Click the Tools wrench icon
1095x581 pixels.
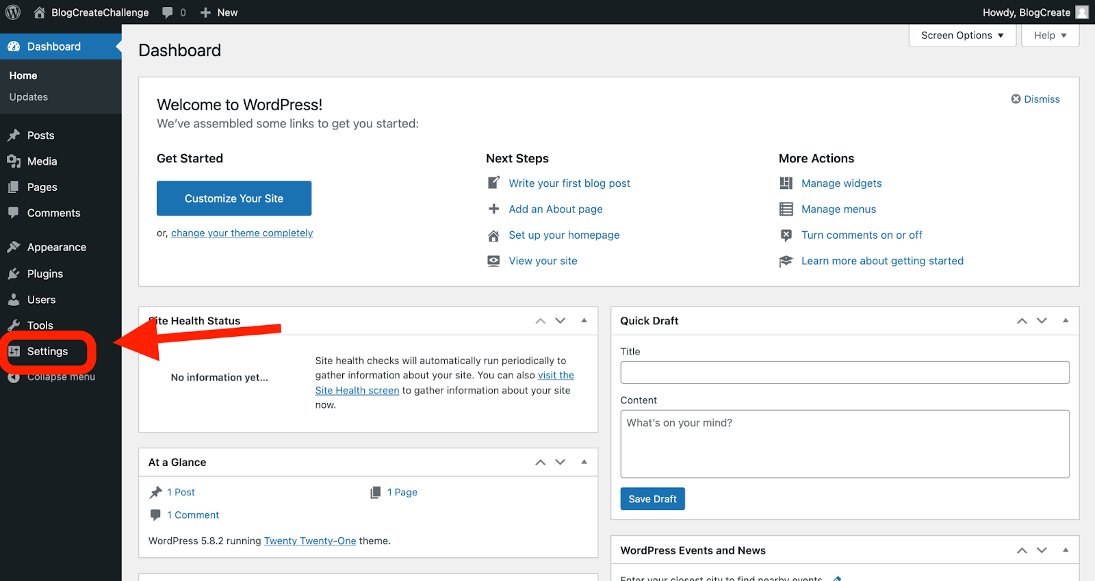click(14, 326)
